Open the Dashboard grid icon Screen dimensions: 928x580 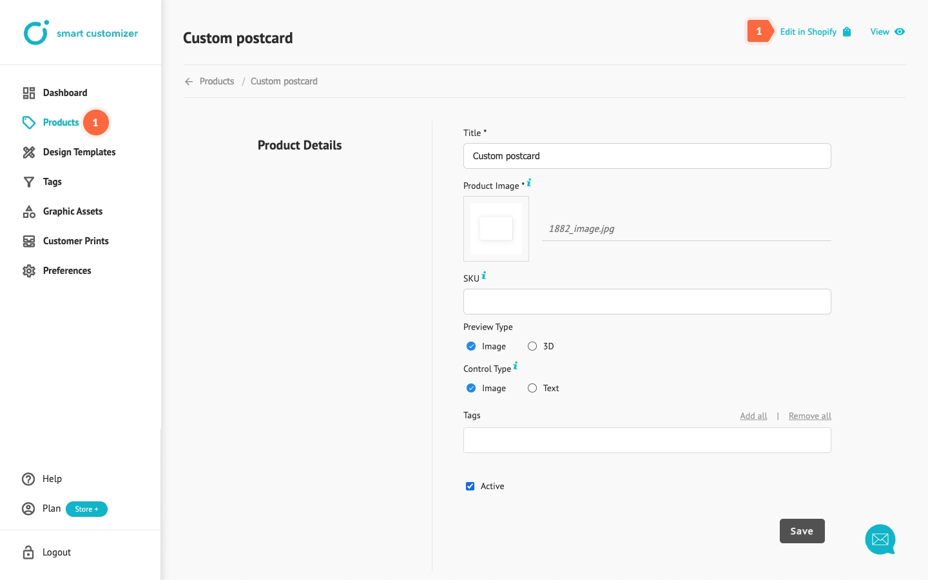point(29,93)
